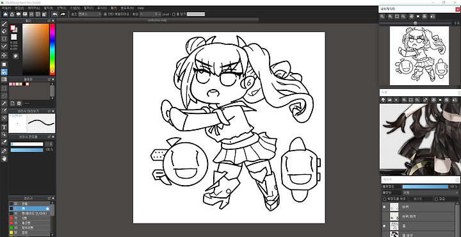Screen dimensions: 461x237
Task: Adjust the brush size slider
Action: pyautogui.click(x=27, y=144)
